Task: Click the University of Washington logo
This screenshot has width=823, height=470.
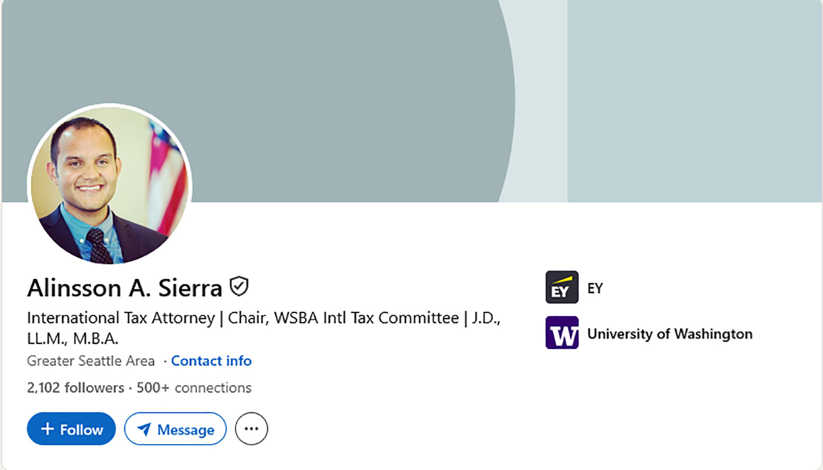Action: [561, 333]
